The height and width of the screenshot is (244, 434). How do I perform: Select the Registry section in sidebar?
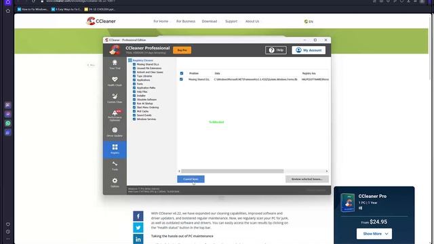pyautogui.click(x=115, y=149)
